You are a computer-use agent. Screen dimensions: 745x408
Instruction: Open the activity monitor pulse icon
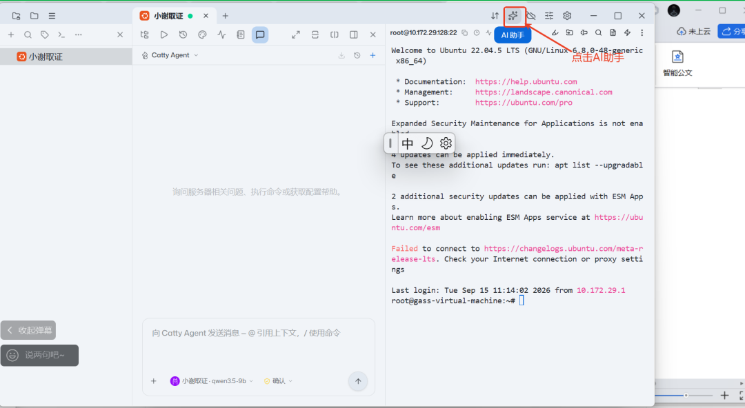(221, 34)
